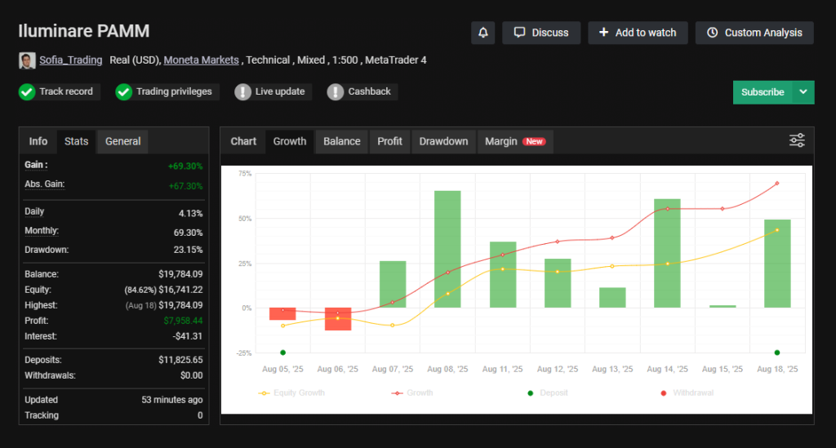Click the Subscribe button
The height and width of the screenshot is (448, 836).
(x=763, y=92)
